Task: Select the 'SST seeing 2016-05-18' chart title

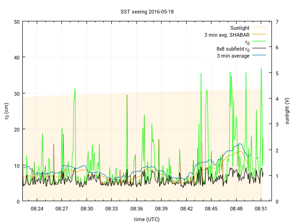Action: pos(149,11)
